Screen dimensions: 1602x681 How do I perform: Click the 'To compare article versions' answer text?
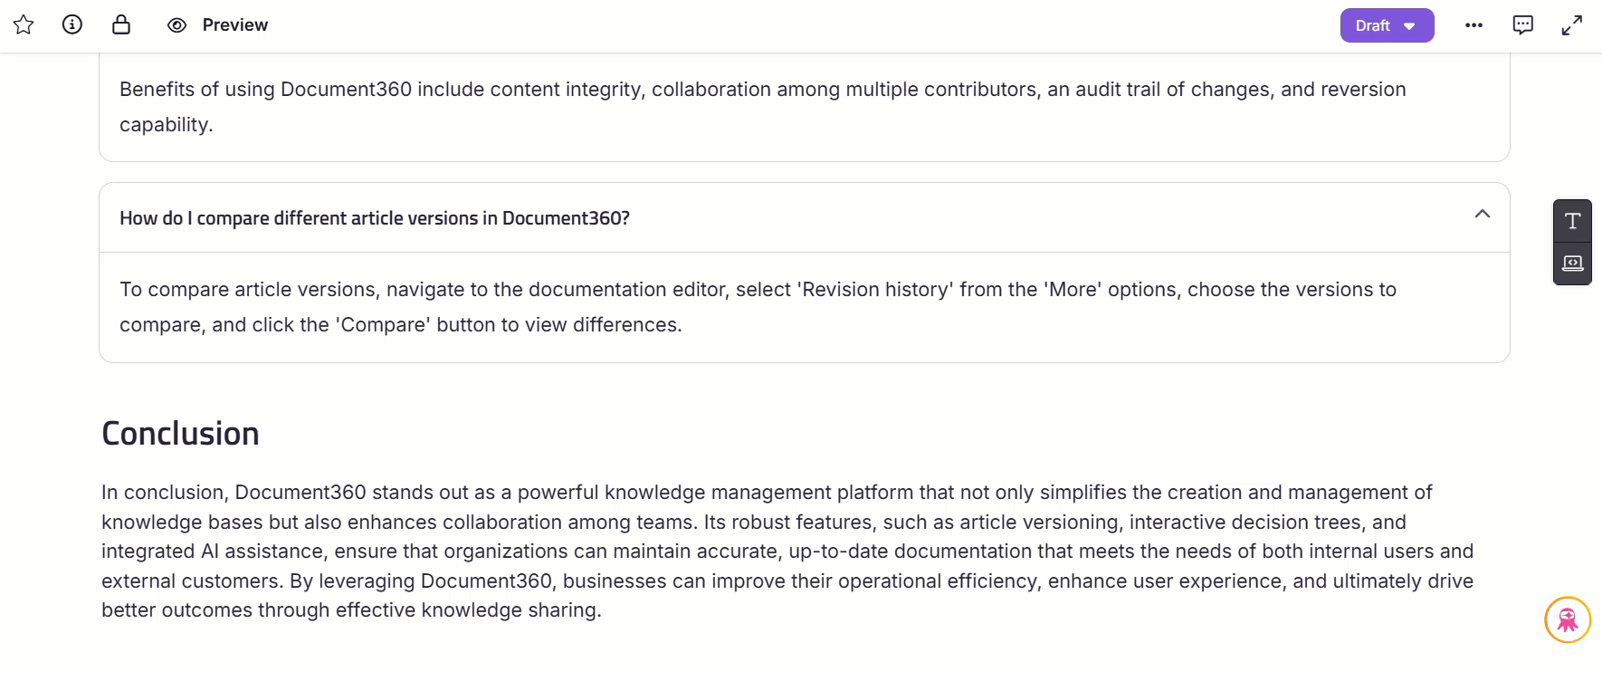tap(253, 290)
